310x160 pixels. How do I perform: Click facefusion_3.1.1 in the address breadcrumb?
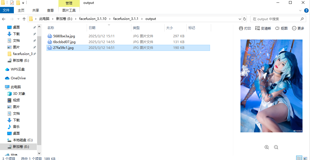coord(126,19)
